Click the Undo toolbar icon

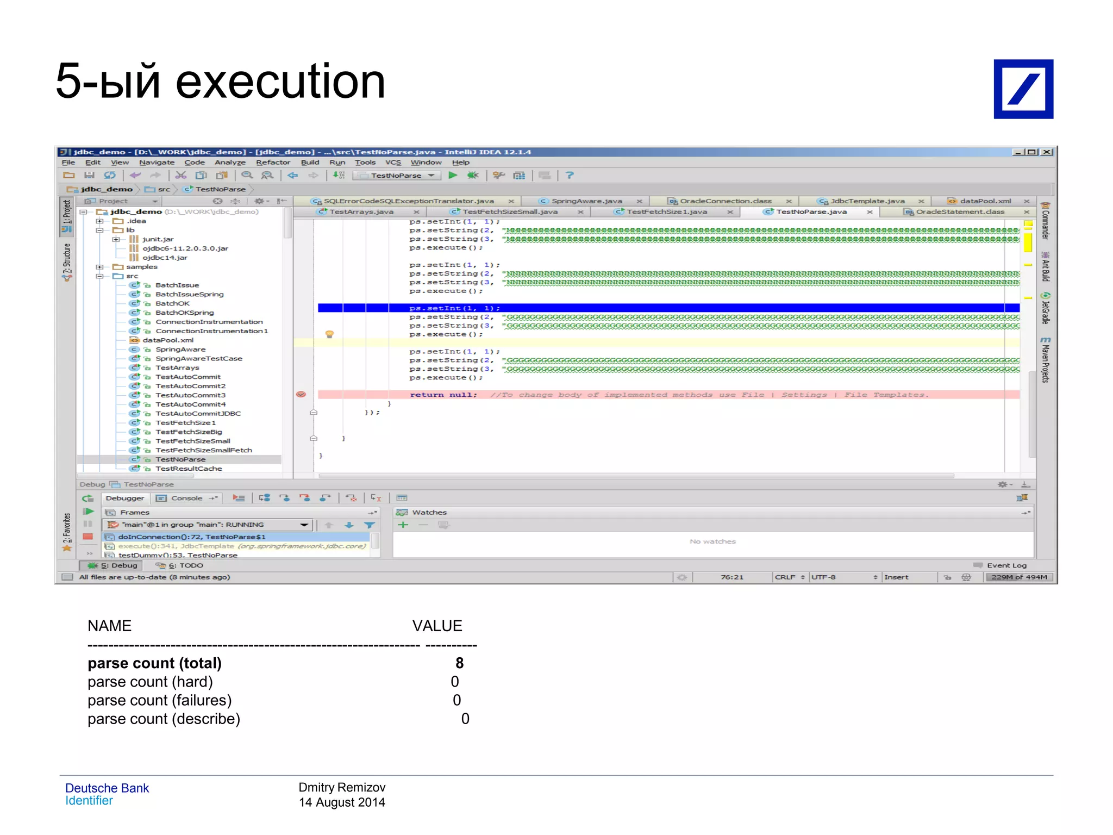pos(135,175)
